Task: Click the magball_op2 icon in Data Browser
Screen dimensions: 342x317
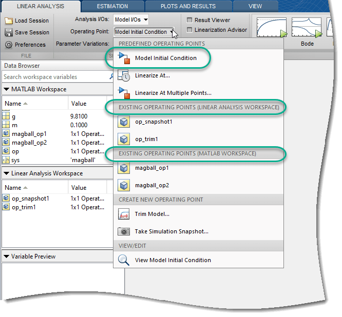Action: [x=6, y=142]
